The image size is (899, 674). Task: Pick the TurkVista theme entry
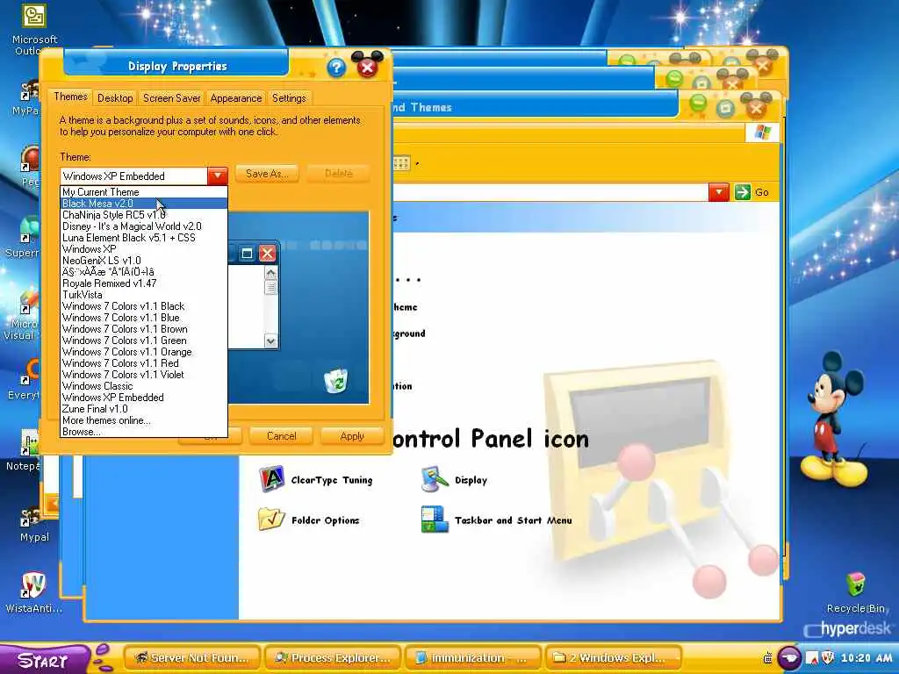(144, 295)
